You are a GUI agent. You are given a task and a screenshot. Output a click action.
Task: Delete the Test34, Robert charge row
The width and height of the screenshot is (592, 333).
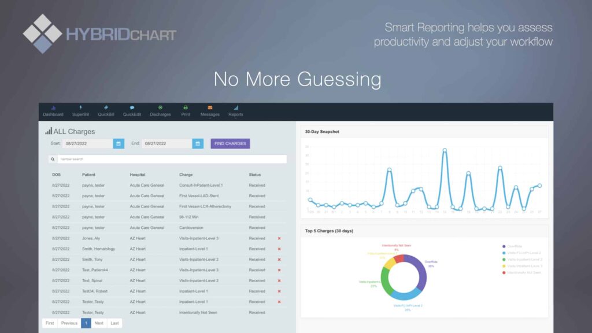279,291
